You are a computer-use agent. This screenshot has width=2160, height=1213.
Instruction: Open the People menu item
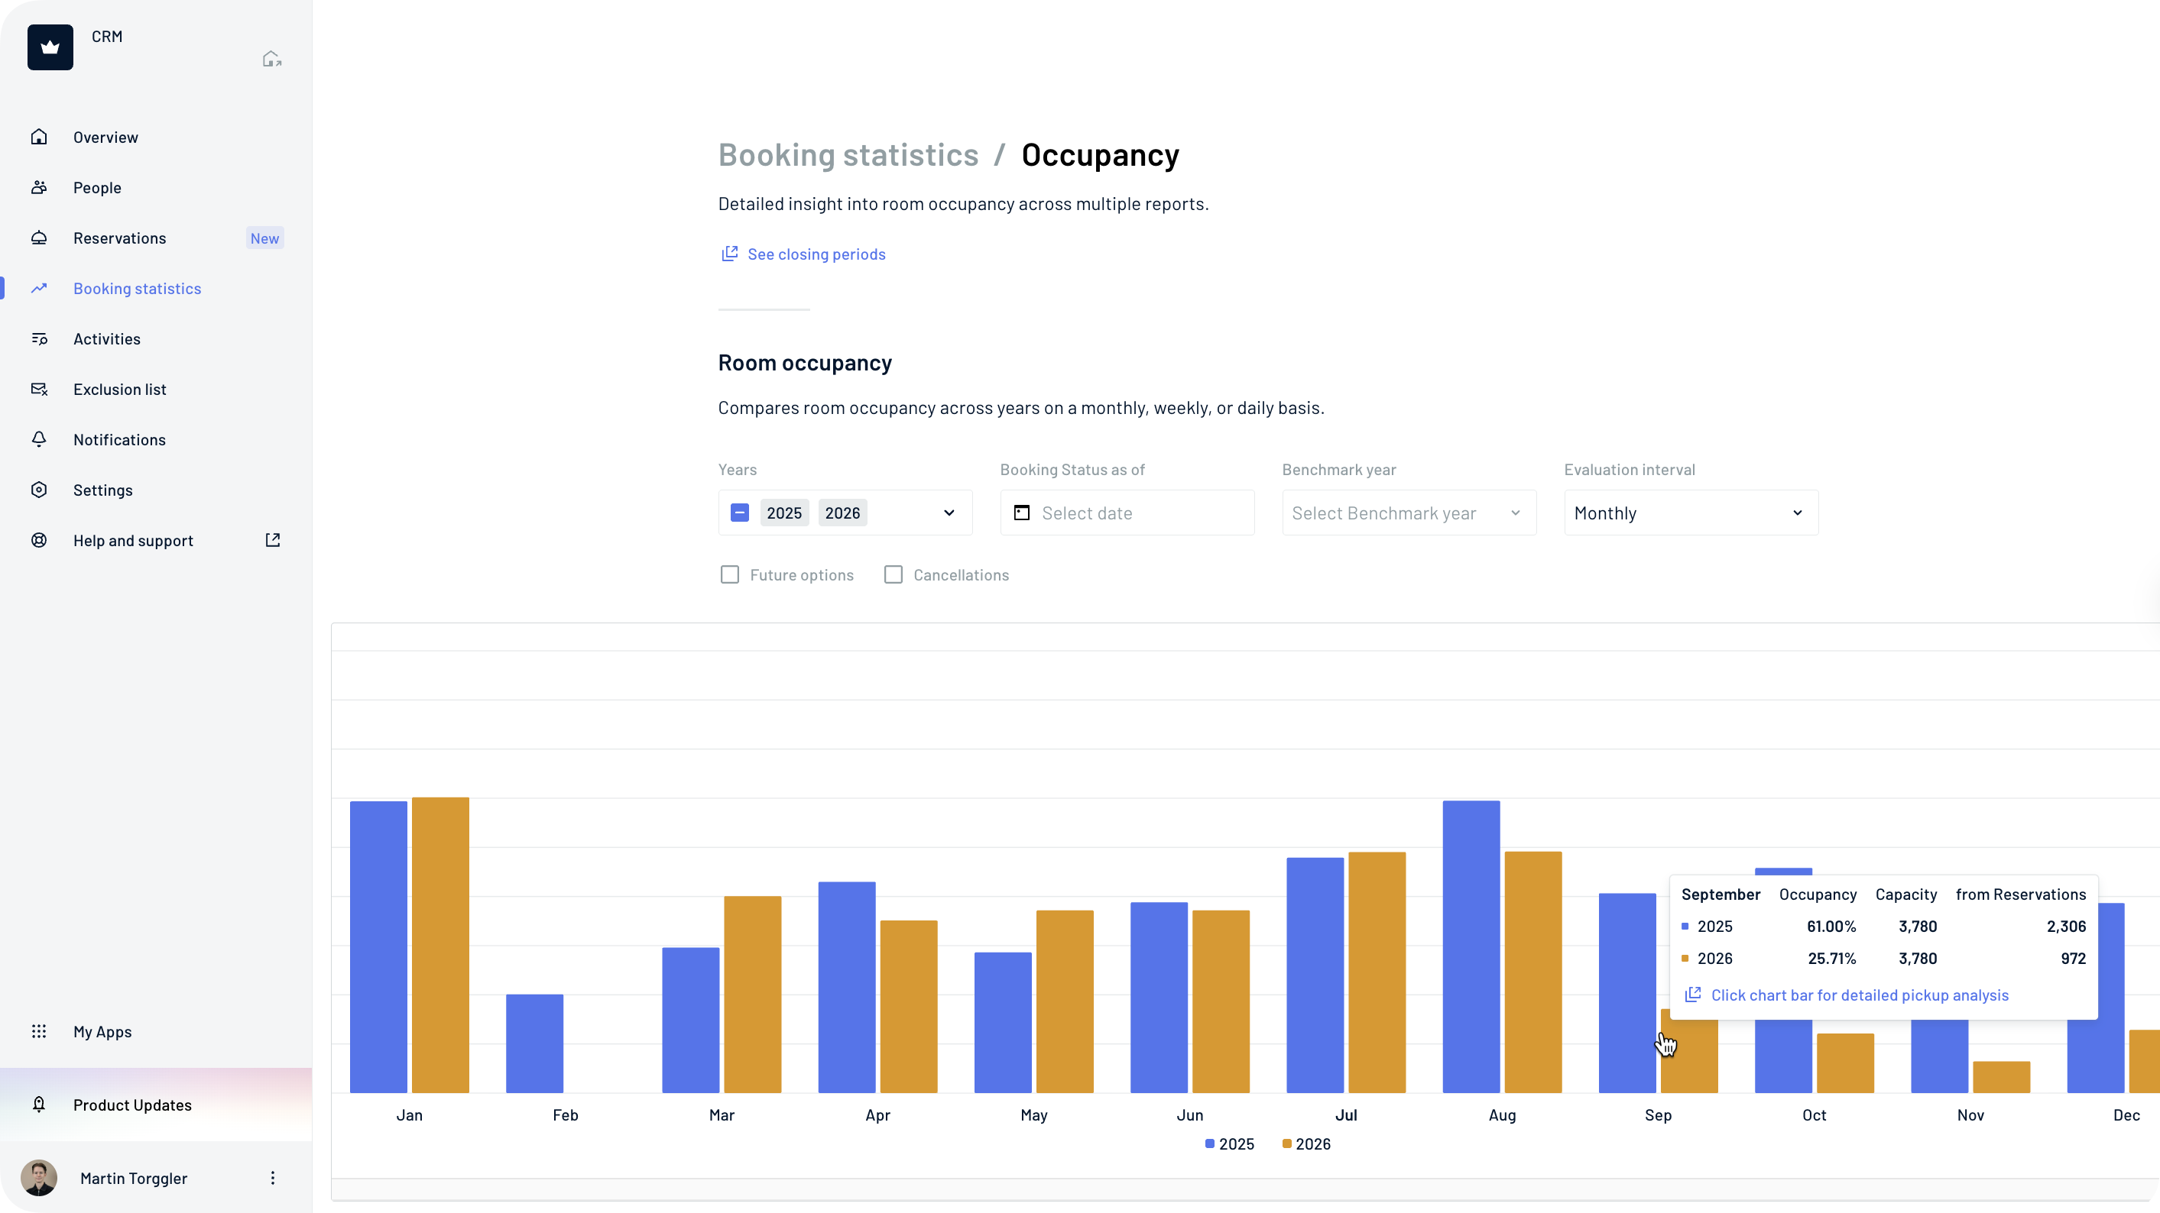(x=156, y=187)
